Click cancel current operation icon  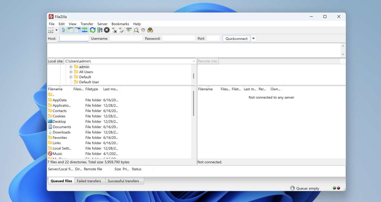tap(107, 30)
